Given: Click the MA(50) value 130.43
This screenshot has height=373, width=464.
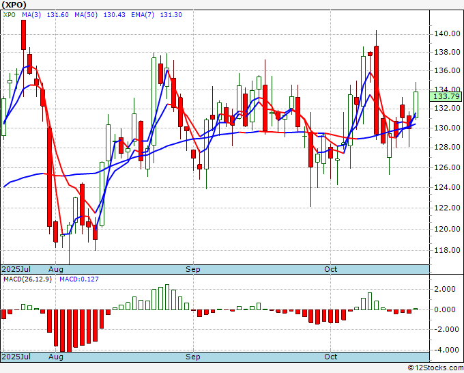Looking at the screenshot, I should [x=114, y=15].
